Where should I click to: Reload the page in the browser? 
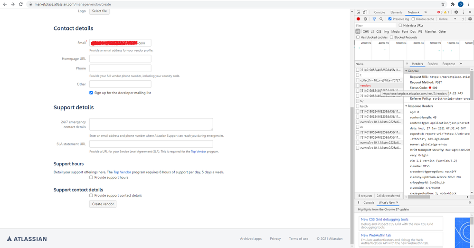tap(21, 4)
